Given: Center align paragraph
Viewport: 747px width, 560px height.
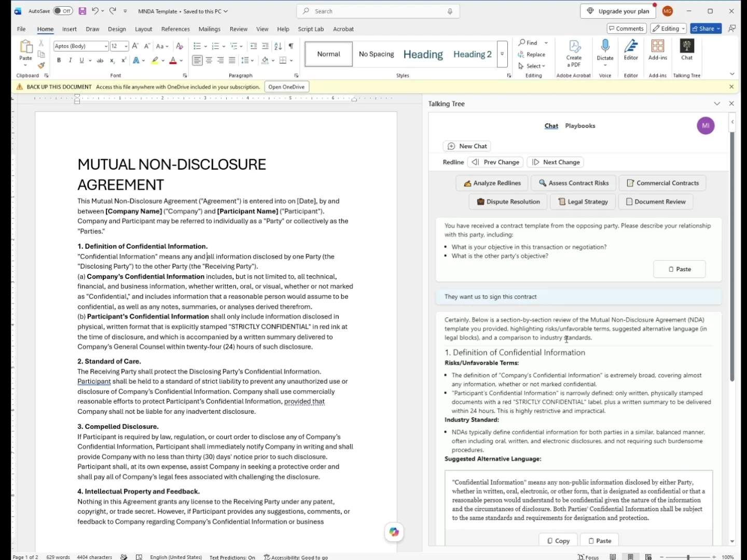Looking at the screenshot, I should pos(209,61).
